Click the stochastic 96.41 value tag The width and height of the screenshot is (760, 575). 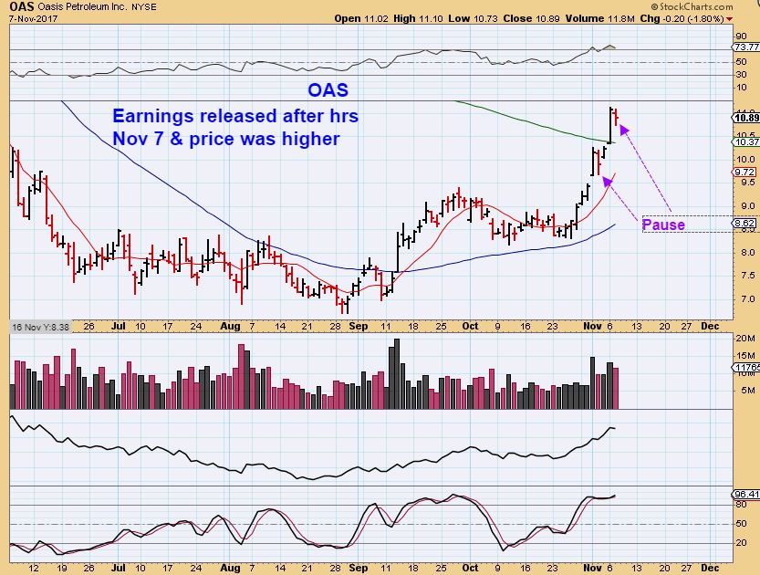click(x=746, y=495)
